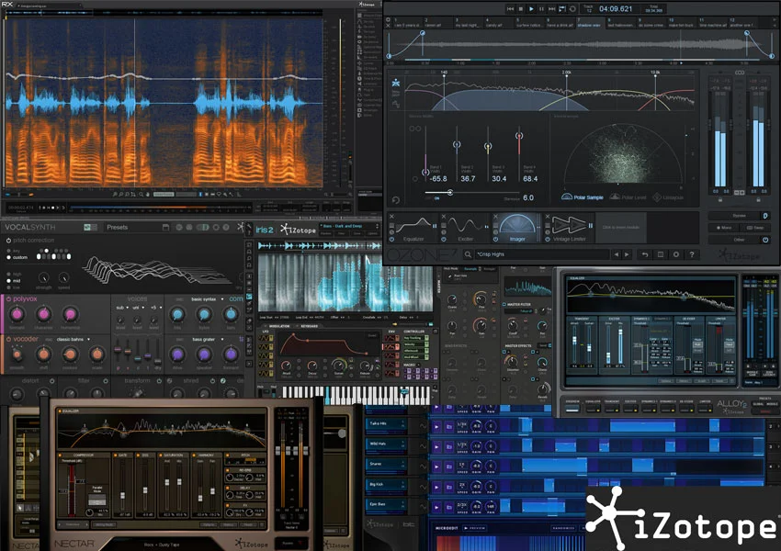Select the Imager module in Ozone
The image size is (781, 551).
tap(517, 228)
